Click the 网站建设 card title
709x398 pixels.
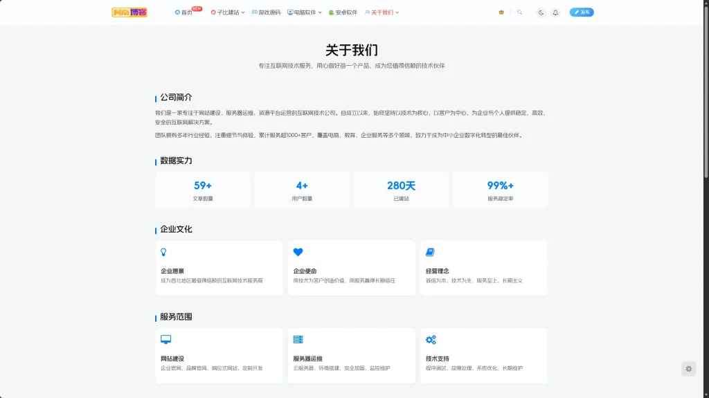[x=172, y=359]
